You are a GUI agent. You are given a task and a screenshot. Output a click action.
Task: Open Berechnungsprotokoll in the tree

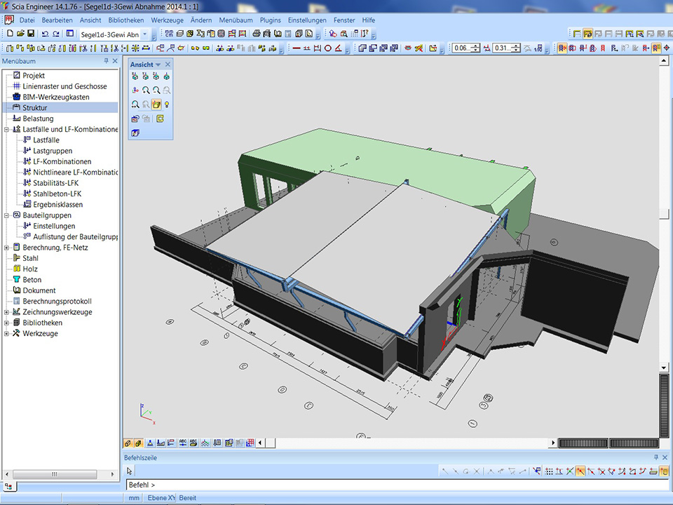[57, 302]
